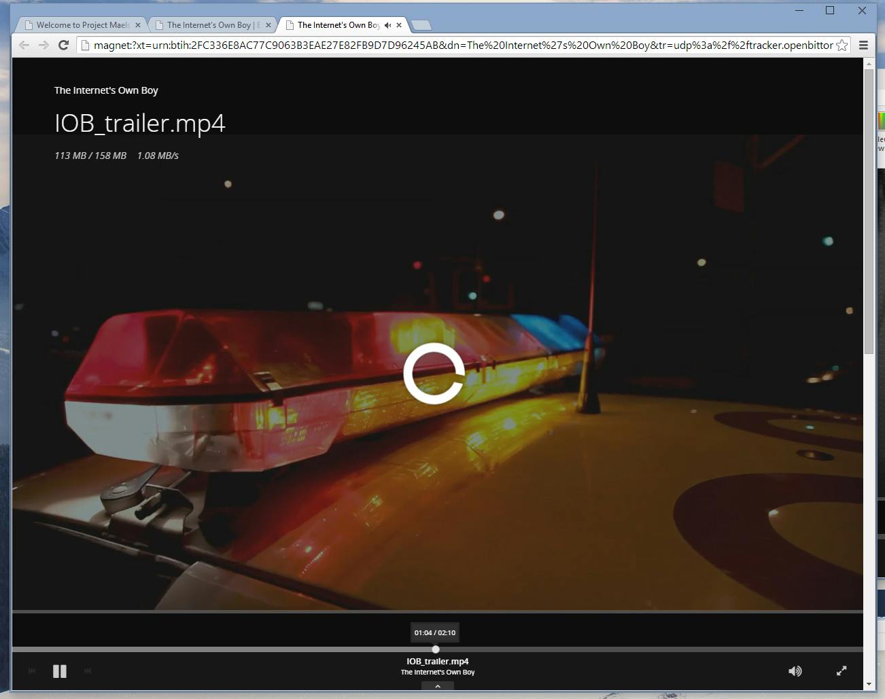Minimize the browser window

(799, 10)
